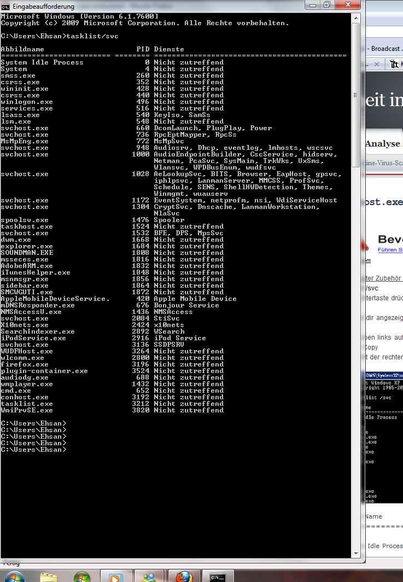Click the 'audiodg.exe' process row

tap(112, 377)
